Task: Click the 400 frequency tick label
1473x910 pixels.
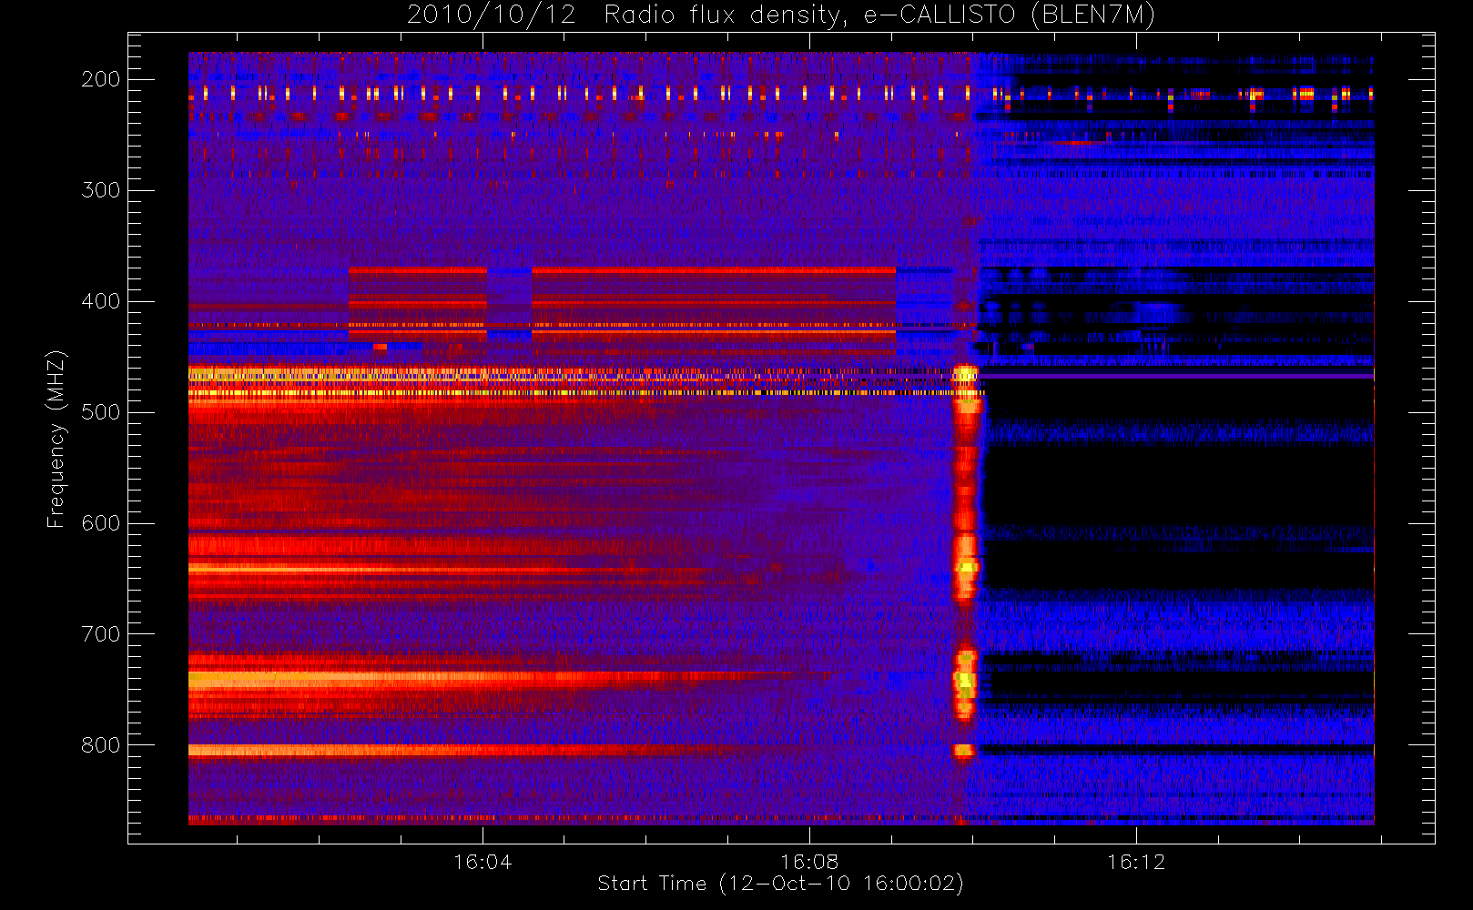Action: click(x=100, y=301)
